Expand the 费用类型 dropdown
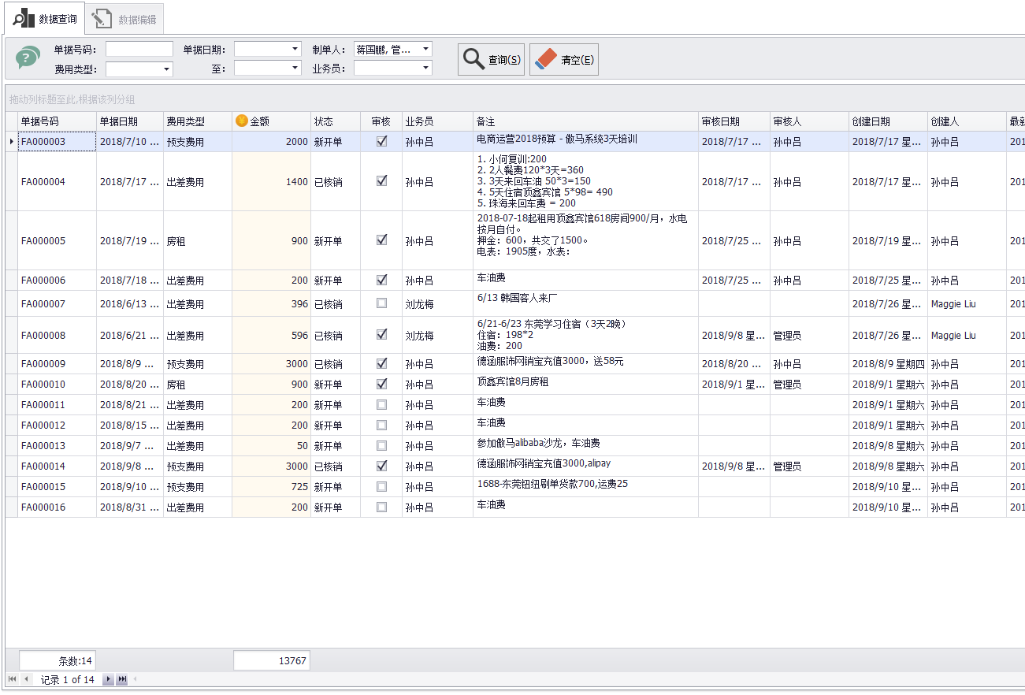Viewport: 1025px width, 695px height. [167, 69]
